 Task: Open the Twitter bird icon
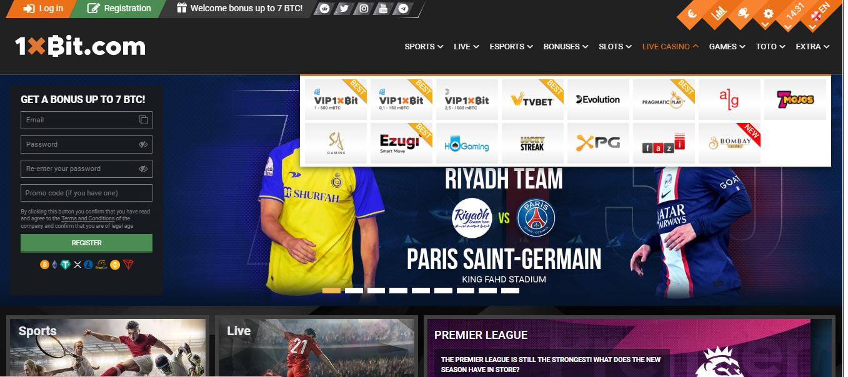(x=344, y=9)
